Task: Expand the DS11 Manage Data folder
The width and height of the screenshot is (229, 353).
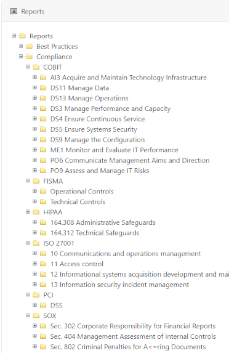Action: pos(34,87)
